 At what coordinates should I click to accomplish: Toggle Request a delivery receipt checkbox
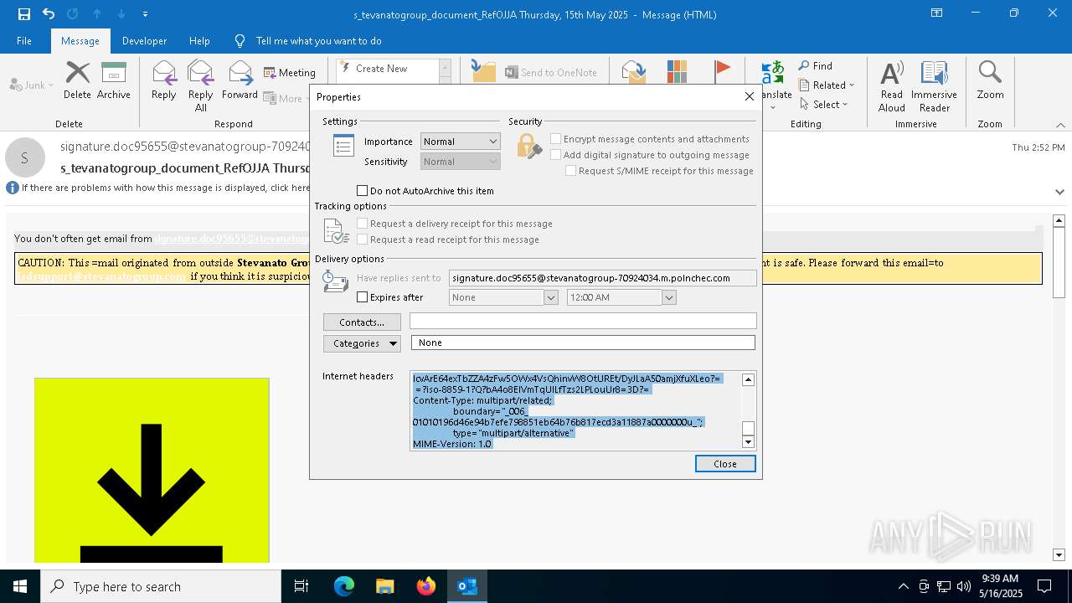coord(363,224)
